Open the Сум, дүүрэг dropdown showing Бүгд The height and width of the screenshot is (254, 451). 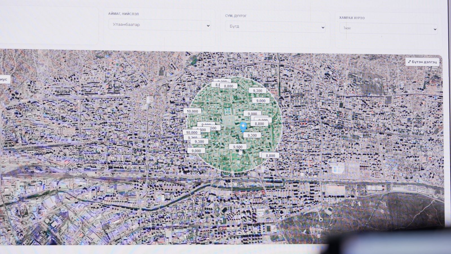[x=275, y=27]
